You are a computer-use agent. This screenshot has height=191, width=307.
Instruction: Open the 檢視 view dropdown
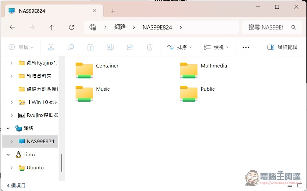tap(216, 47)
